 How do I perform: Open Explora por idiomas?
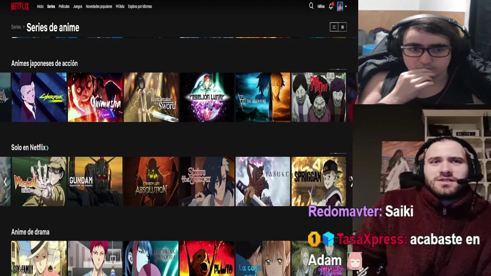coord(140,7)
